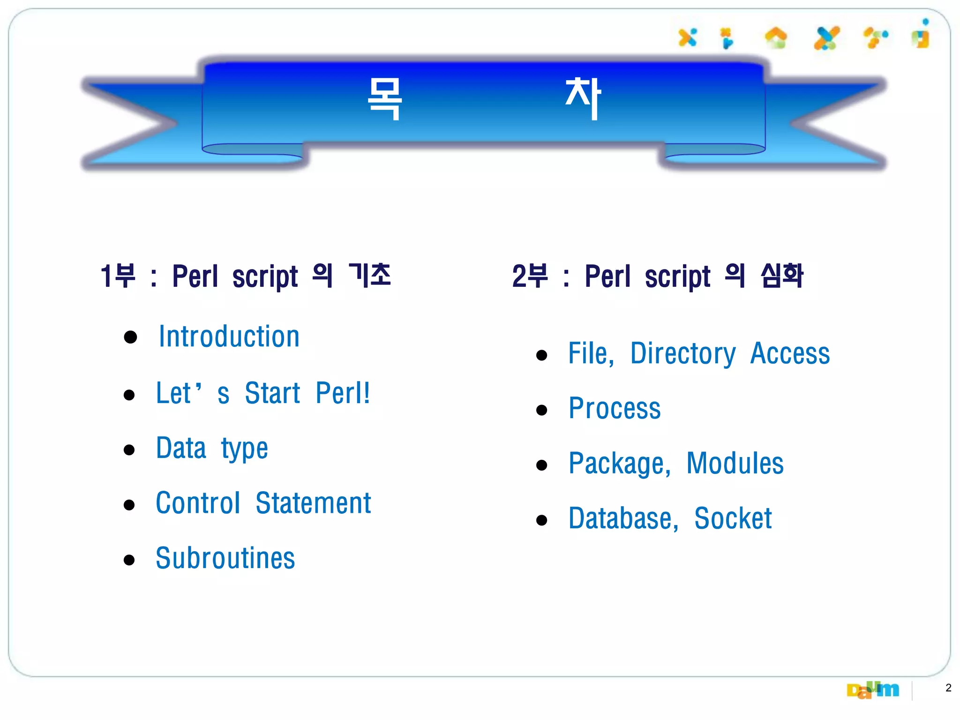Click the page number 2

(949, 688)
